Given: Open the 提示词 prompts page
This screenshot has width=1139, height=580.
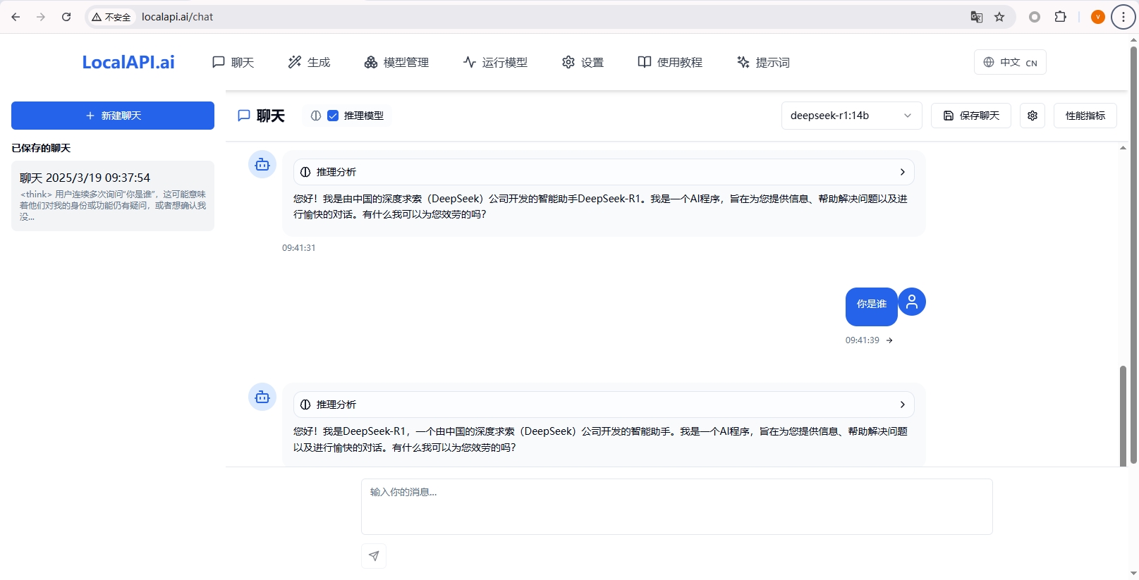Looking at the screenshot, I should [763, 62].
